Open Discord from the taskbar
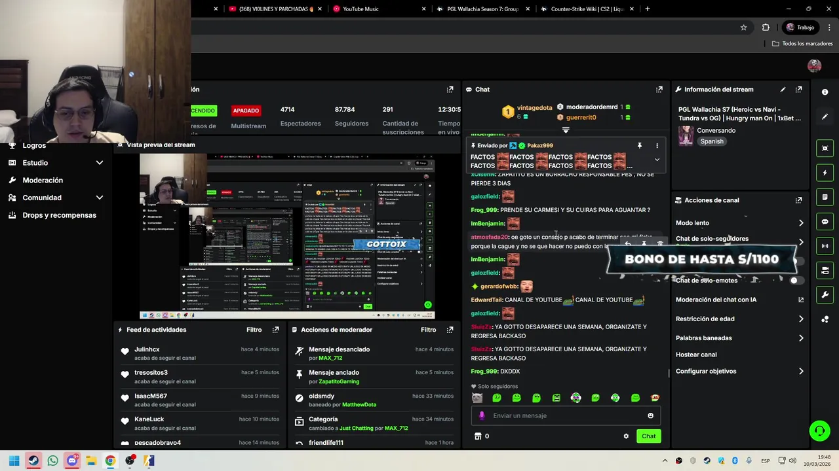 (x=72, y=461)
